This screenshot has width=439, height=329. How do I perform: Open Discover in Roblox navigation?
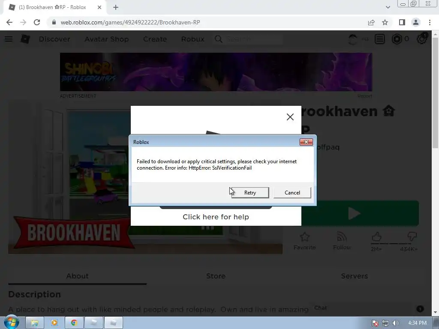click(x=54, y=39)
